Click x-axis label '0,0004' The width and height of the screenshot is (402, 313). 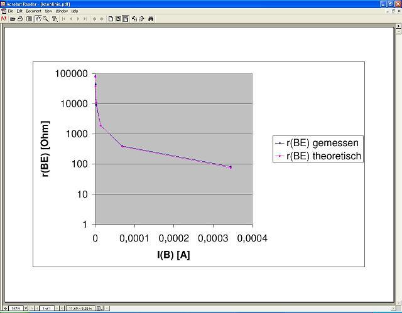pos(253,238)
